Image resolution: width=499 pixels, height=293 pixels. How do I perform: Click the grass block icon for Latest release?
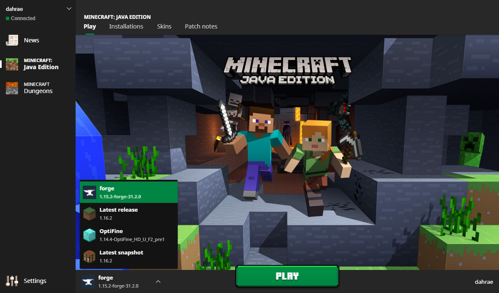(88, 213)
